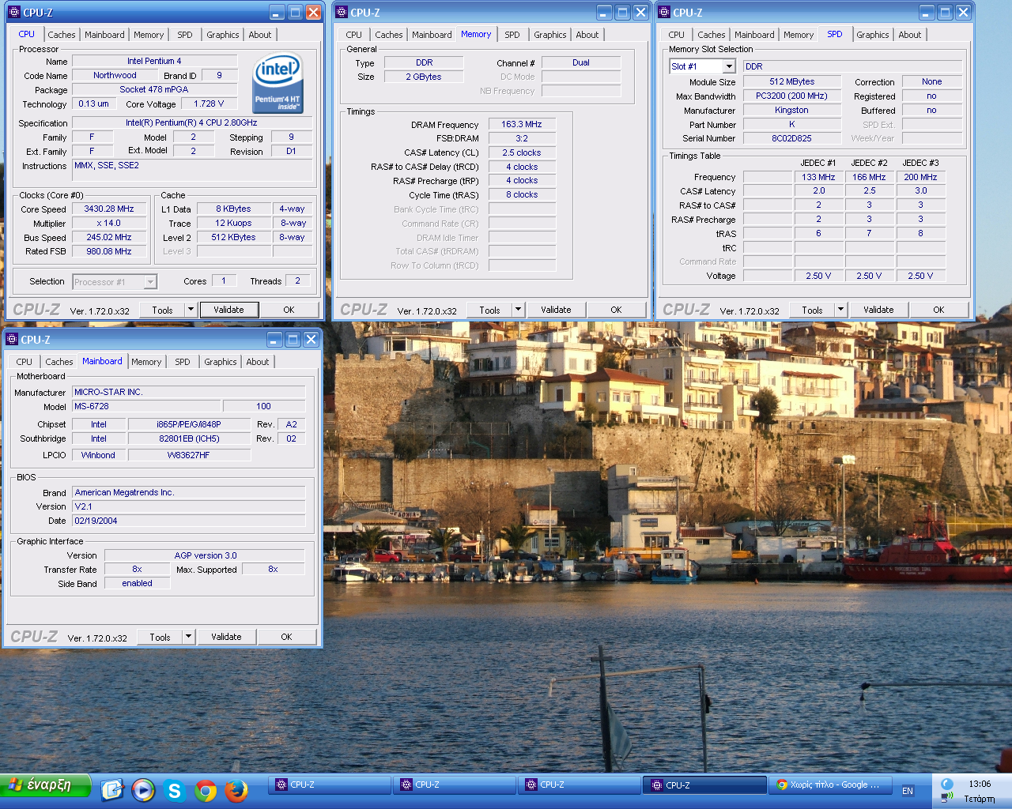Click the Southbridge value 82801EB (ICH5)
The width and height of the screenshot is (1012, 809).
189,438
